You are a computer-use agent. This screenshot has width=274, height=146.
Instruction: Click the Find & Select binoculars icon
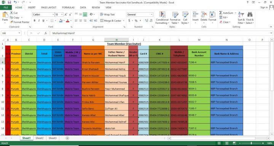(x=250, y=14)
